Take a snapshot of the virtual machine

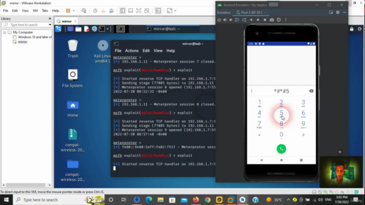pyautogui.click(x=95, y=11)
